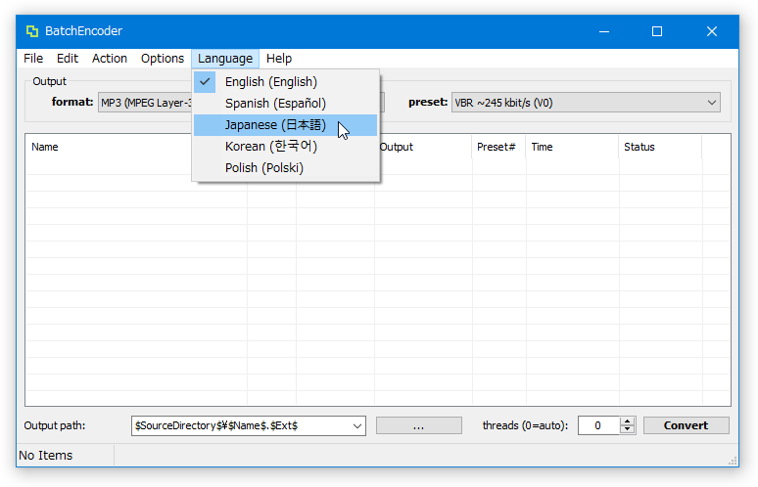This screenshot has height=487, width=758.
Task: Open the File menu
Action: coord(33,59)
